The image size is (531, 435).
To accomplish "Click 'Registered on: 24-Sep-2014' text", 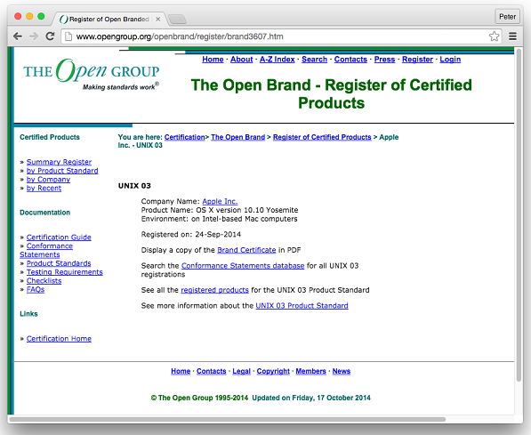I will coord(191,235).
